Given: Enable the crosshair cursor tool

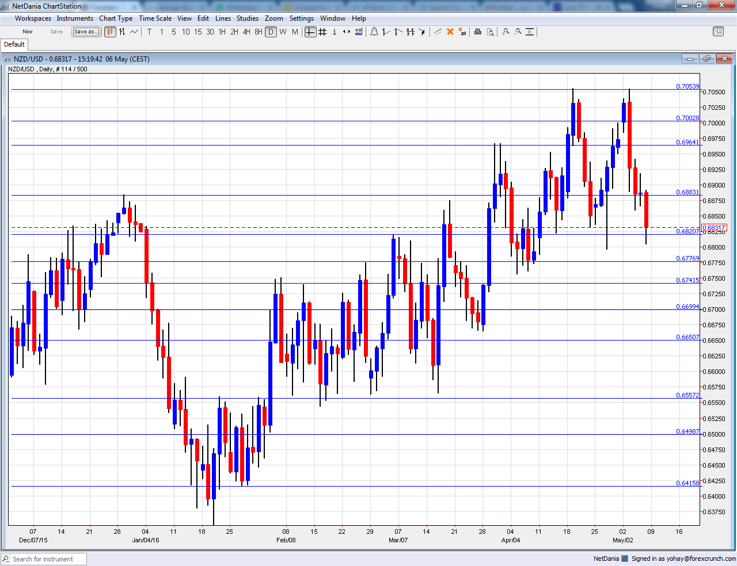Looking at the screenshot, I should [310, 32].
